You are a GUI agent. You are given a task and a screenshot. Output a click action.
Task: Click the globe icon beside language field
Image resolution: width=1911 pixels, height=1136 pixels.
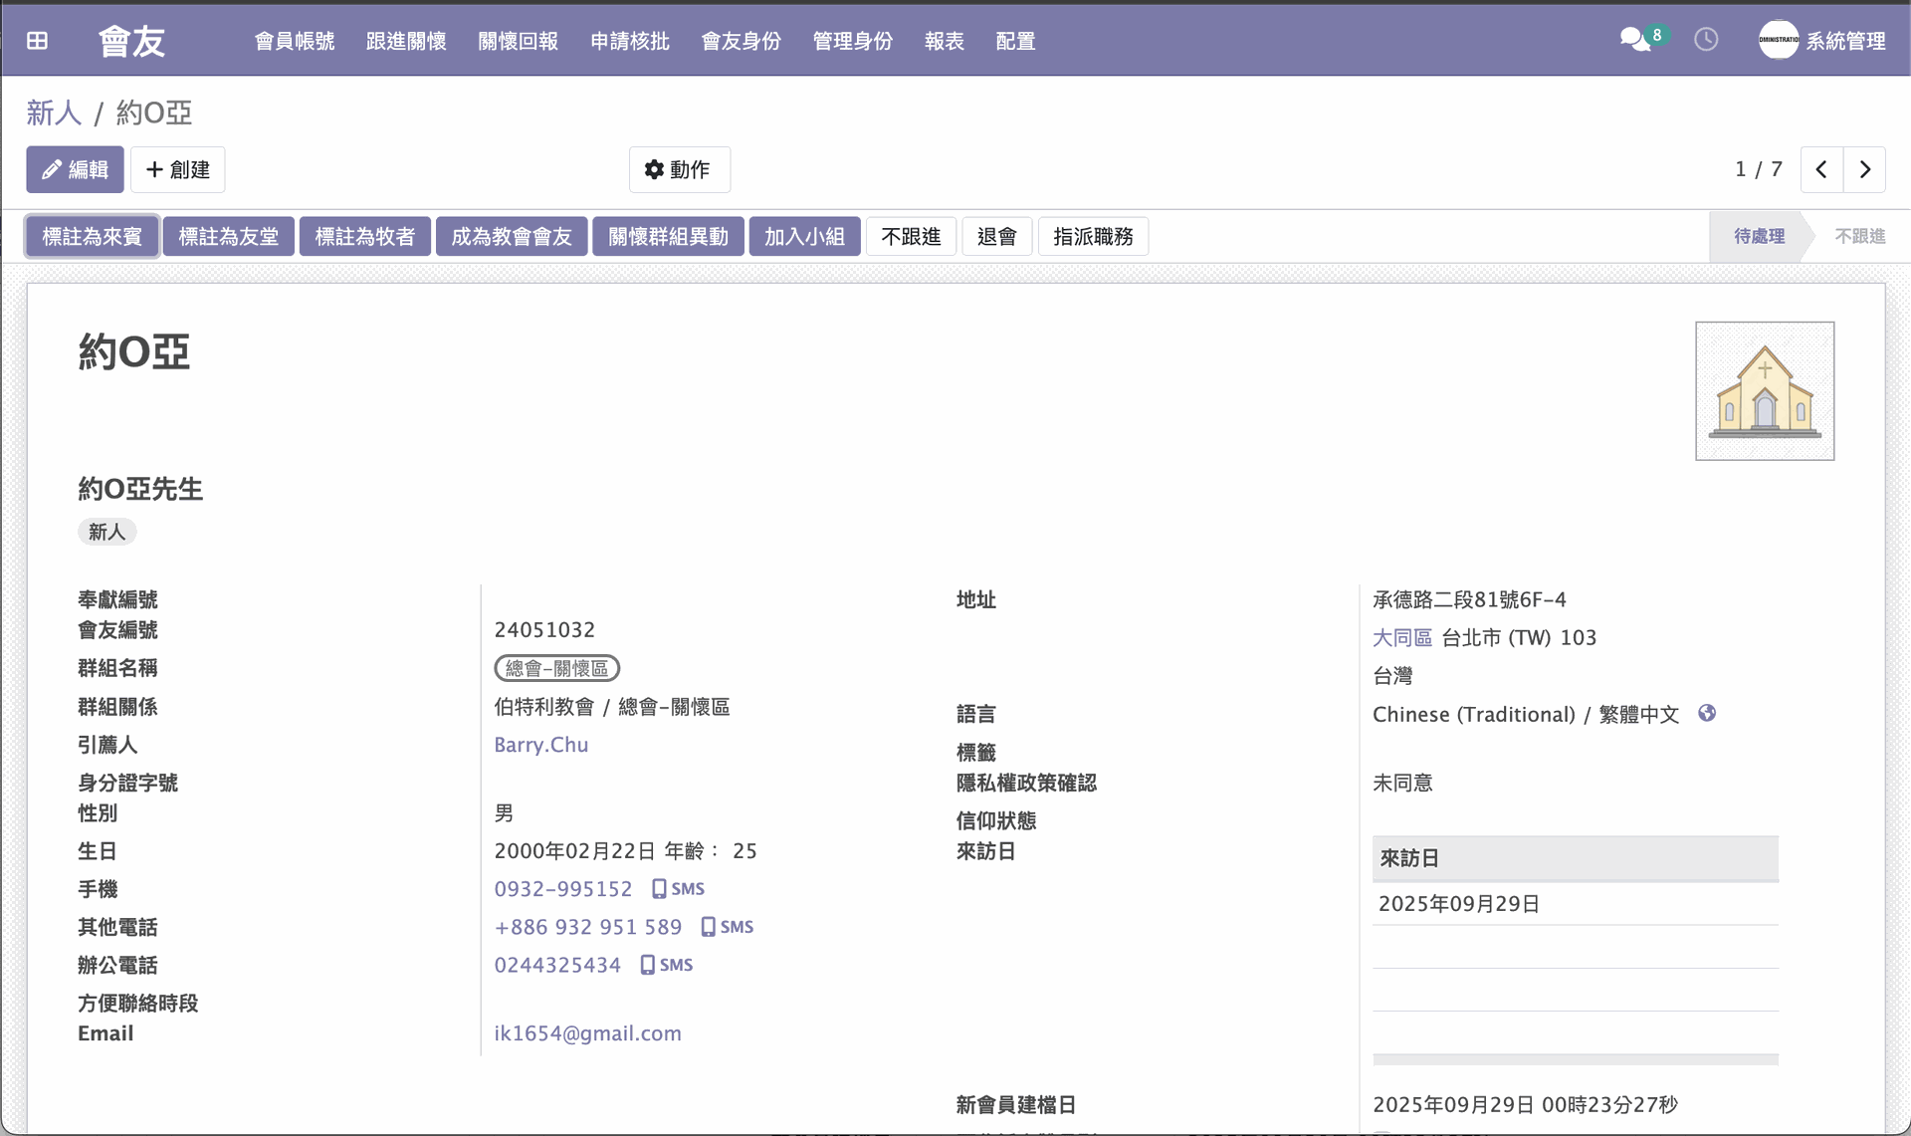click(x=1707, y=714)
